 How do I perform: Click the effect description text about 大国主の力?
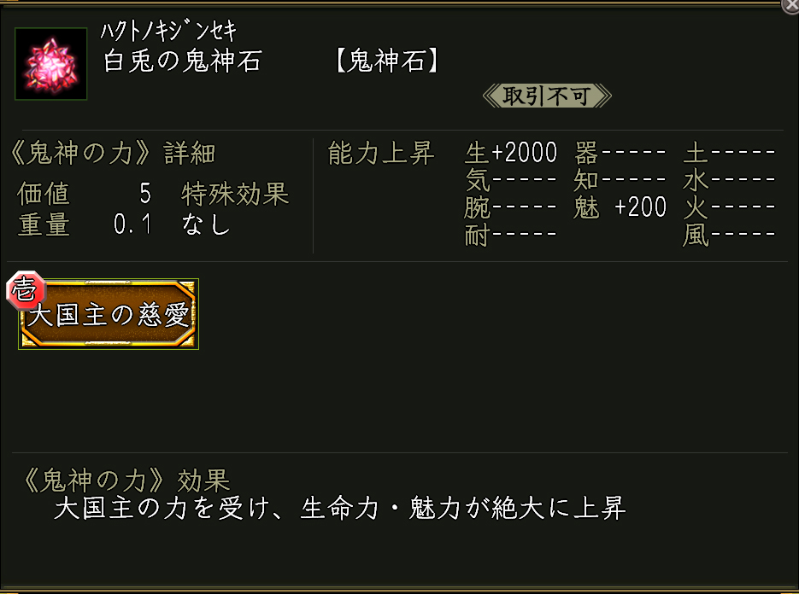339,510
